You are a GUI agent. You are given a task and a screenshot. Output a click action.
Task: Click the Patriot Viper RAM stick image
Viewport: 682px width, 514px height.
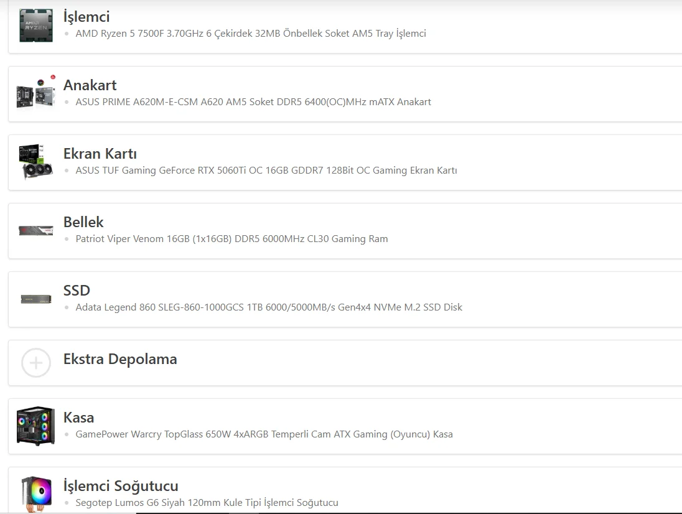point(35,231)
